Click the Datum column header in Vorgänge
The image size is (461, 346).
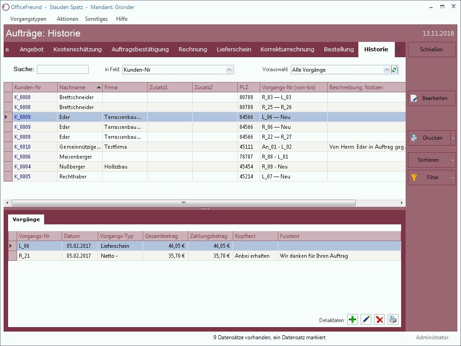80,236
